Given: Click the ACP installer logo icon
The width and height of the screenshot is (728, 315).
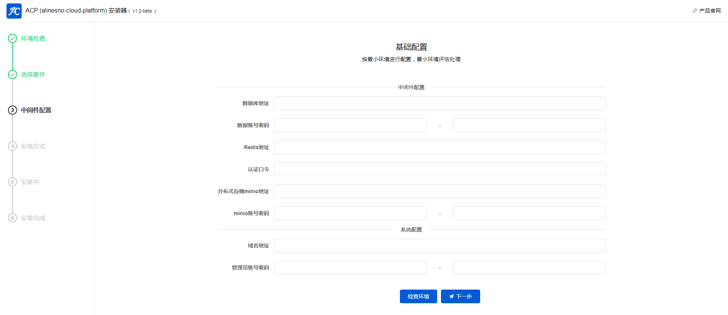Looking at the screenshot, I should tap(14, 11).
